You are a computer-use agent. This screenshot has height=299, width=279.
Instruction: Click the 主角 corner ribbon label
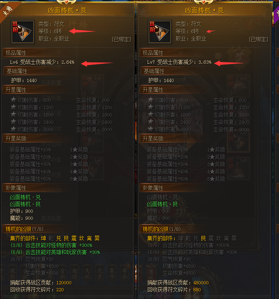click(x=8, y=11)
